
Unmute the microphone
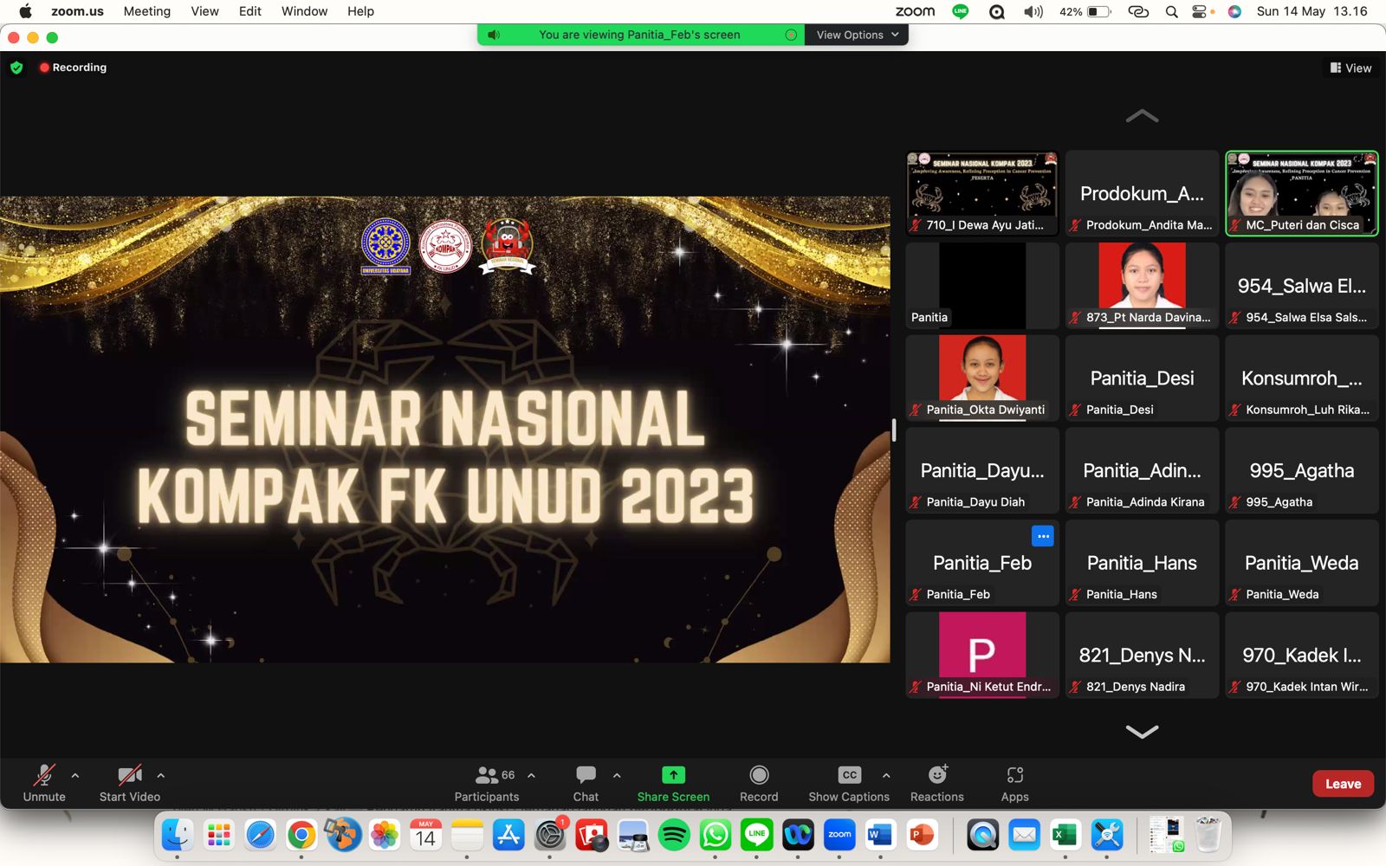(x=44, y=783)
